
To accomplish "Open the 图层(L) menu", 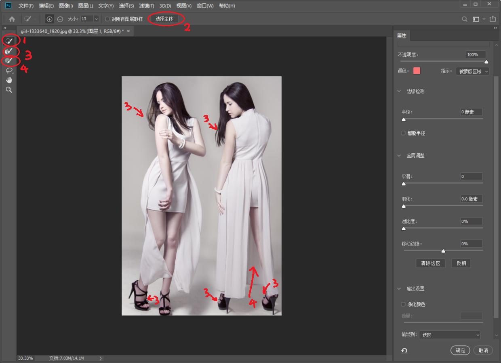I will [85, 6].
